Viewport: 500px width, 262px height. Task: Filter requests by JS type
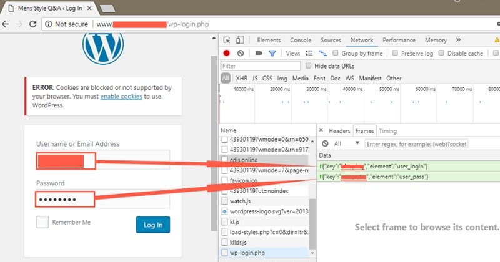coord(254,79)
